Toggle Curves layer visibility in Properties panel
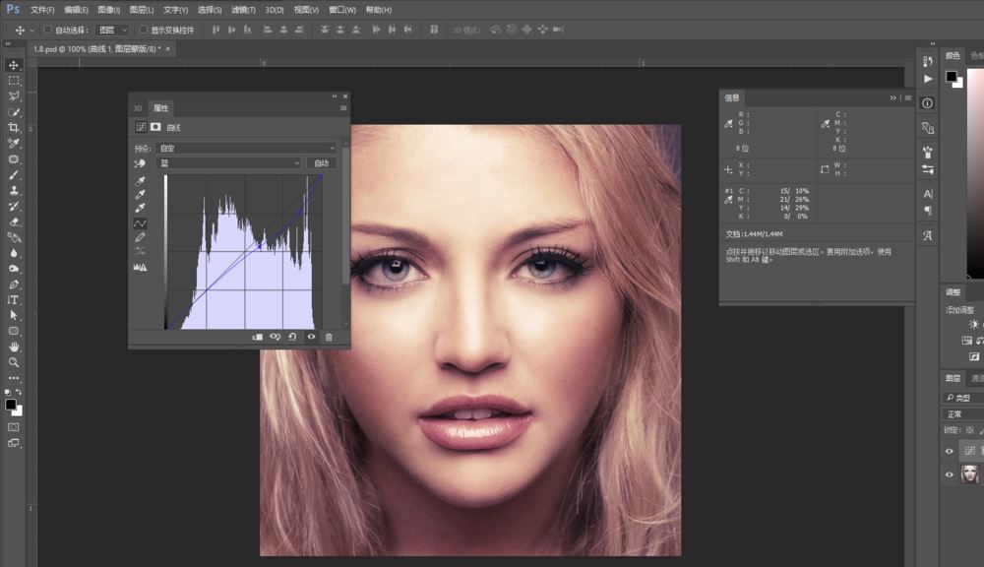This screenshot has width=984, height=567. 311,338
